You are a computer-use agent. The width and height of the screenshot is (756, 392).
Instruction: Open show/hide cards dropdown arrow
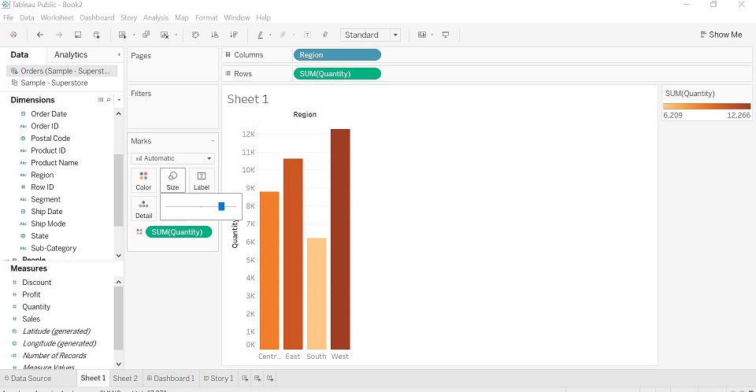[x=432, y=35]
